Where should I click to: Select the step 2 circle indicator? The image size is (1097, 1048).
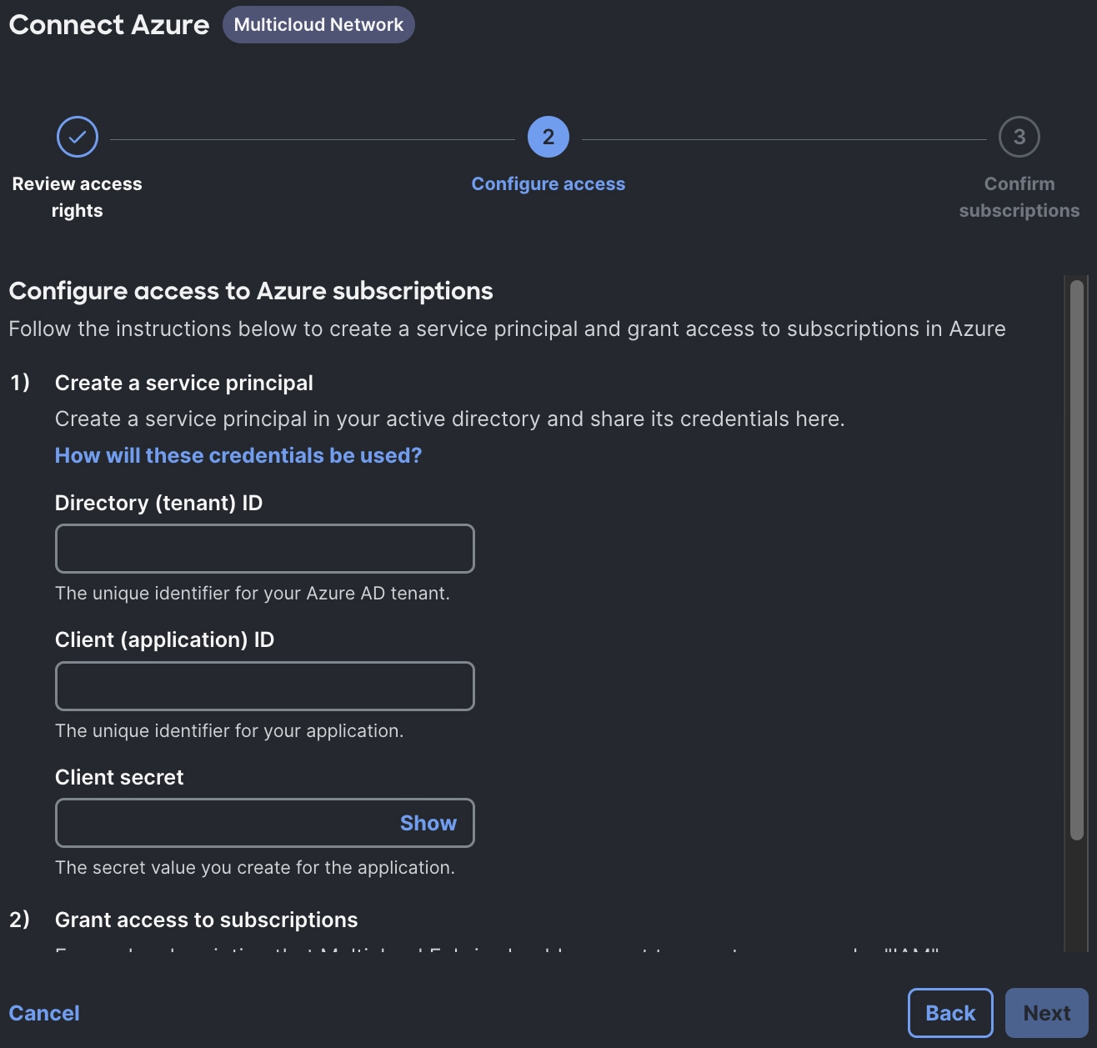tap(548, 137)
